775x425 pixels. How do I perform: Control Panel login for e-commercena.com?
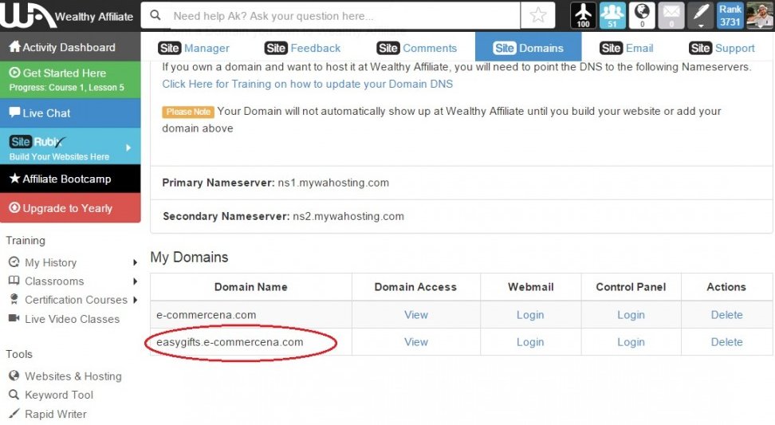pos(631,315)
